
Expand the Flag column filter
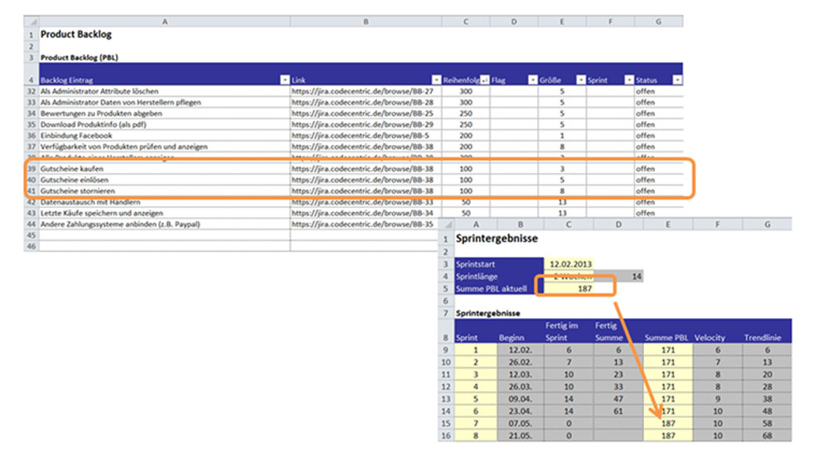(x=532, y=80)
